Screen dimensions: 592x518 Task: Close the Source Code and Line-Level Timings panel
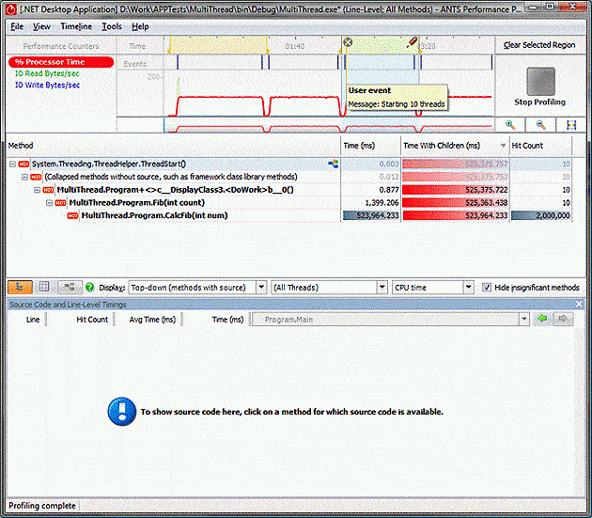579,305
